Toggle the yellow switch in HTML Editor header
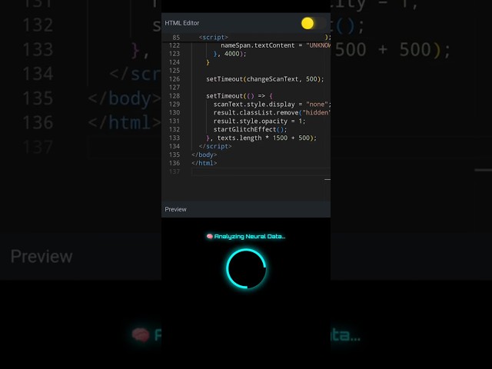492x369 pixels. point(313,23)
